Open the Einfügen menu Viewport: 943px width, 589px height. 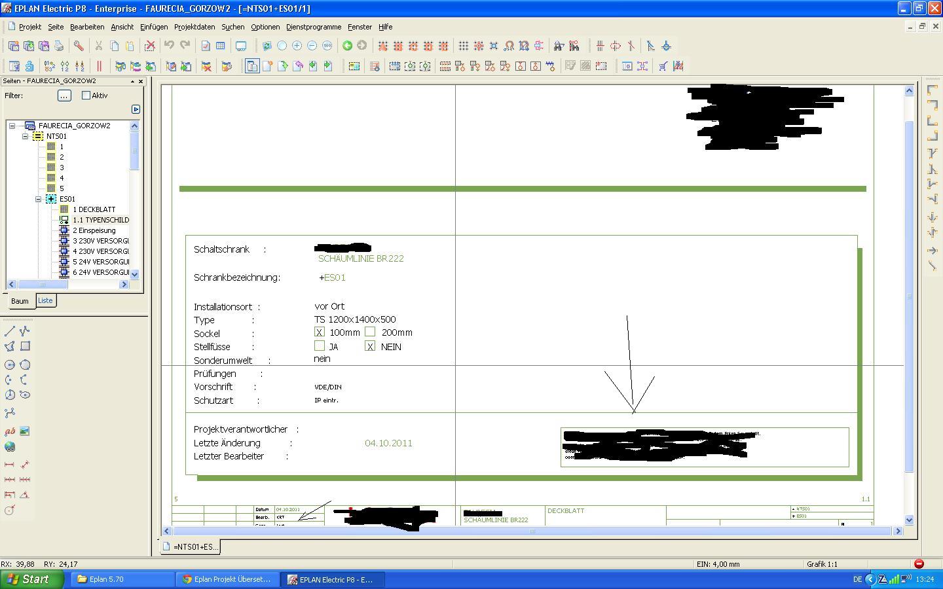click(x=154, y=27)
